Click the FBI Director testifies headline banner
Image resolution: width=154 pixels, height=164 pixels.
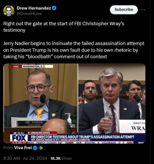point(83,137)
